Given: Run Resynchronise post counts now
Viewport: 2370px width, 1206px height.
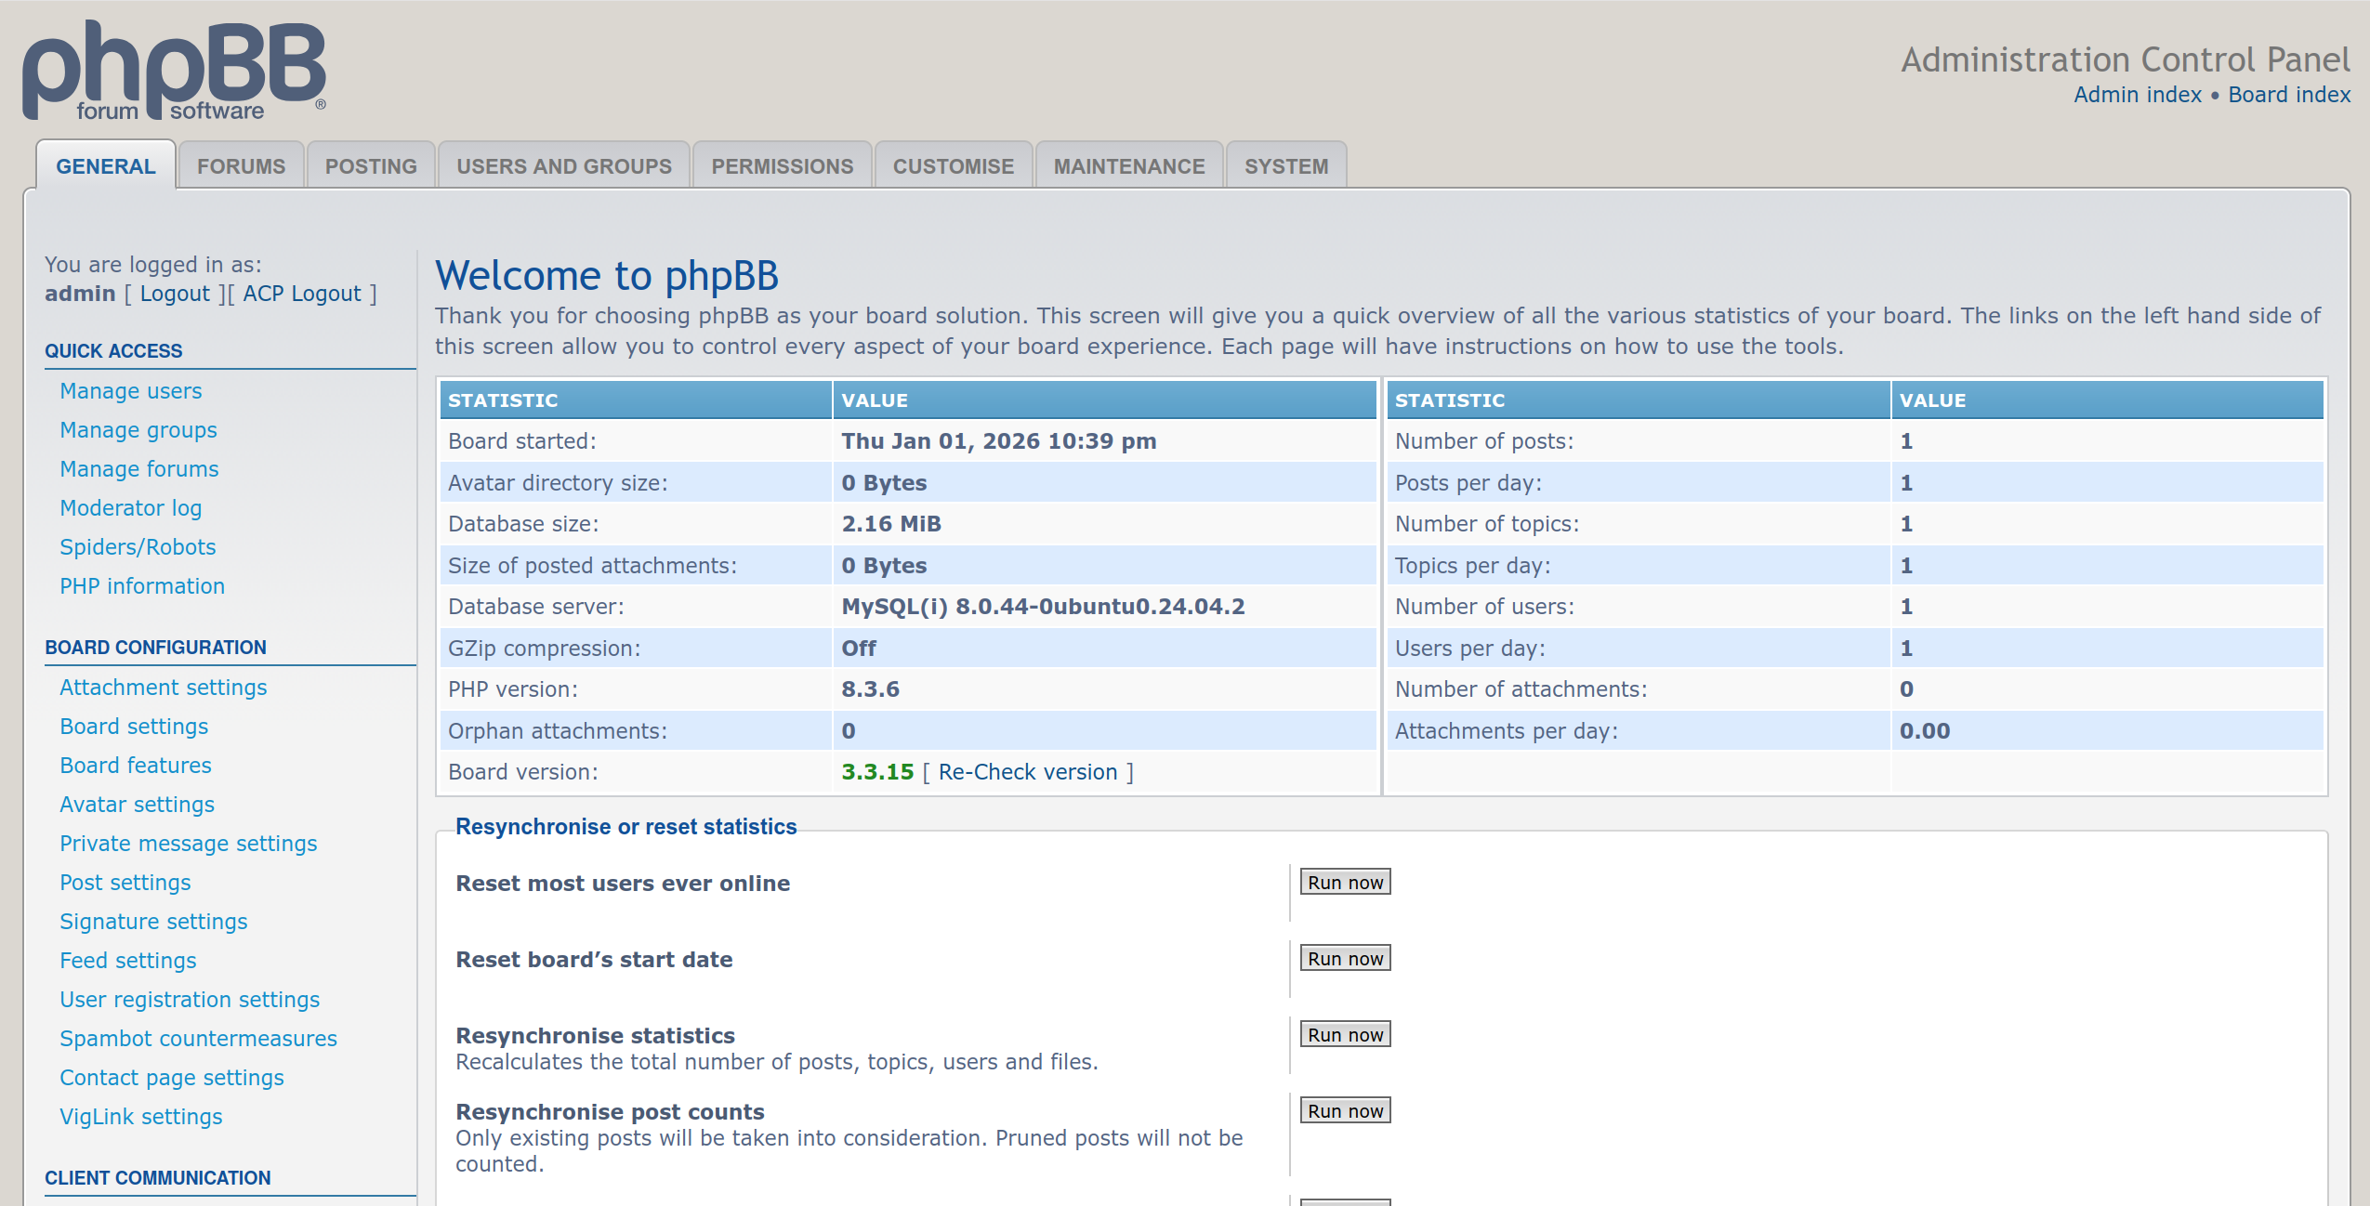Looking at the screenshot, I should [1345, 1111].
